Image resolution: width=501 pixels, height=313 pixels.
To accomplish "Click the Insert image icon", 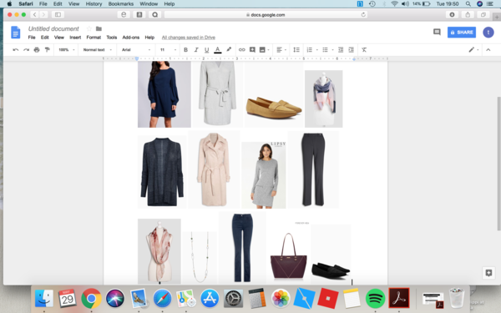I will [x=262, y=50].
